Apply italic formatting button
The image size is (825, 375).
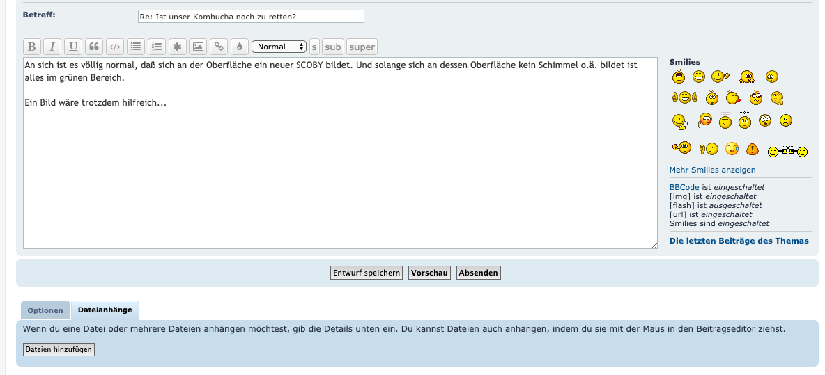[52, 47]
